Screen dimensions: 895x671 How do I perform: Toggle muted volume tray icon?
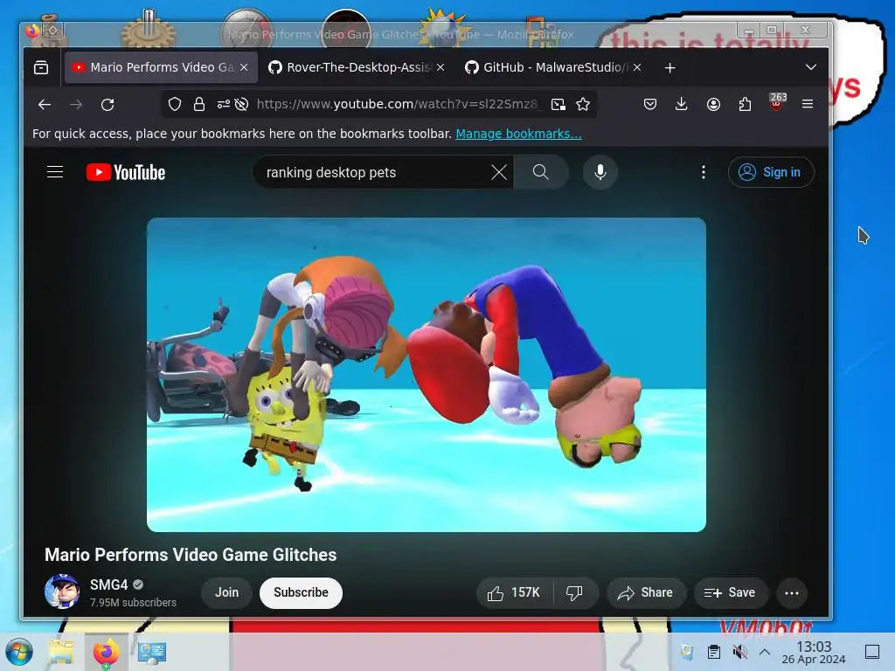(x=739, y=652)
